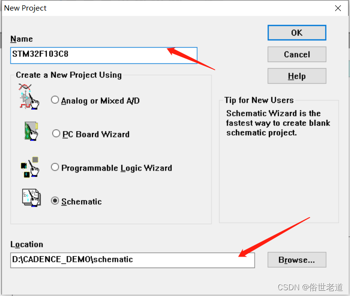This screenshot has width=350, height=296.
Task: Click the Analog or Mixed A/D waveform icon
Action: 29,97
